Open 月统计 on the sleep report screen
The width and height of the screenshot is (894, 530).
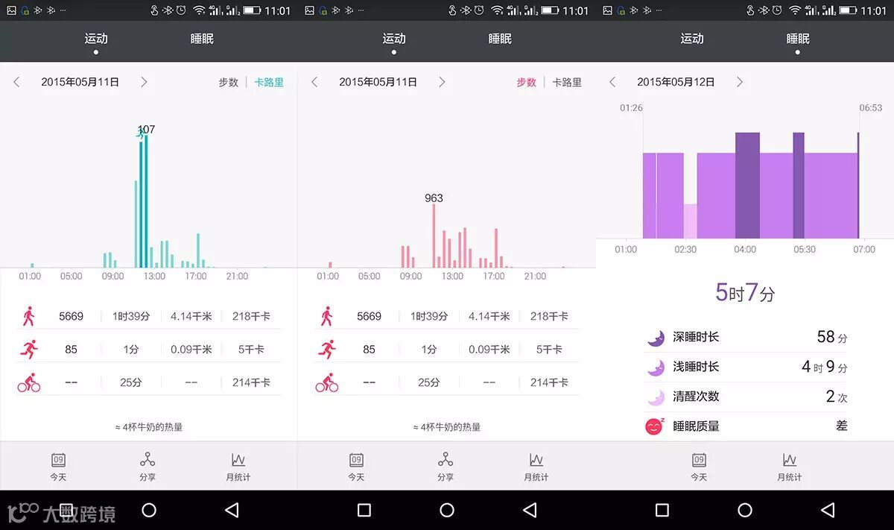(790, 466)
